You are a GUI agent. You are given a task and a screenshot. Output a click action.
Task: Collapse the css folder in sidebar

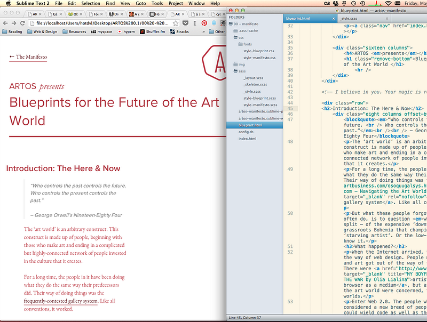[234, 38]
